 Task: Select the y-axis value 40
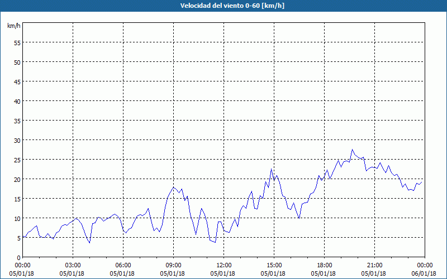point(17,102)
